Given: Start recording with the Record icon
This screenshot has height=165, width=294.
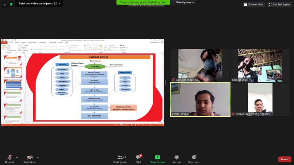Looking at the screenshot, I should click(x=176, y=159).
